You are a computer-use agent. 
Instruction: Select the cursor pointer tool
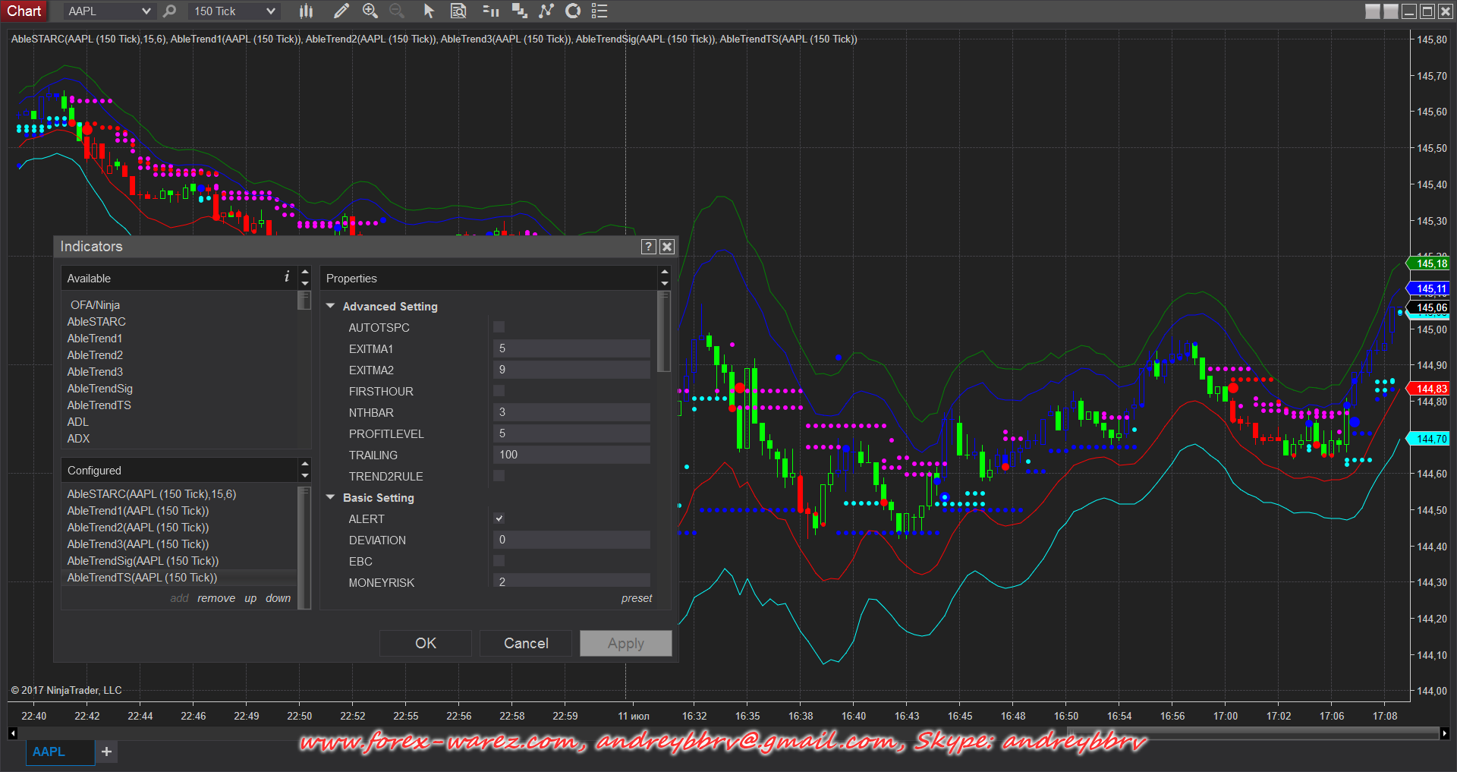(429, 11)
